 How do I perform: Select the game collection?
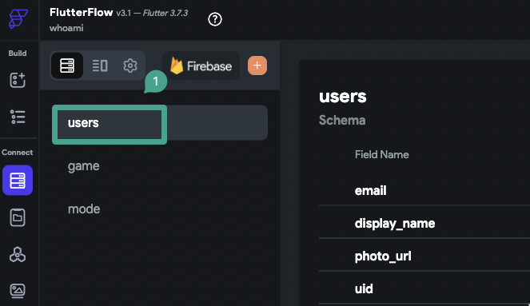(x=160, y=166)
